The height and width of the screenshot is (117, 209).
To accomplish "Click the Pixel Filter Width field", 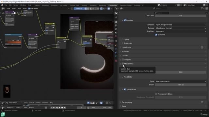I will point(181,85).
